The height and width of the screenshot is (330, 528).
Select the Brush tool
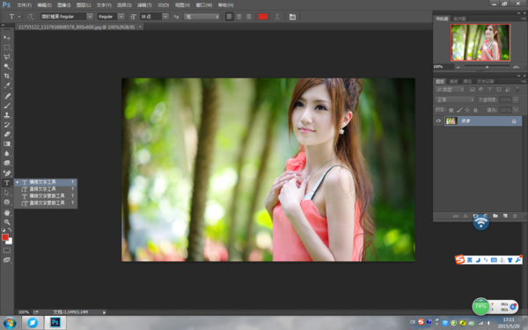(7, 106)
